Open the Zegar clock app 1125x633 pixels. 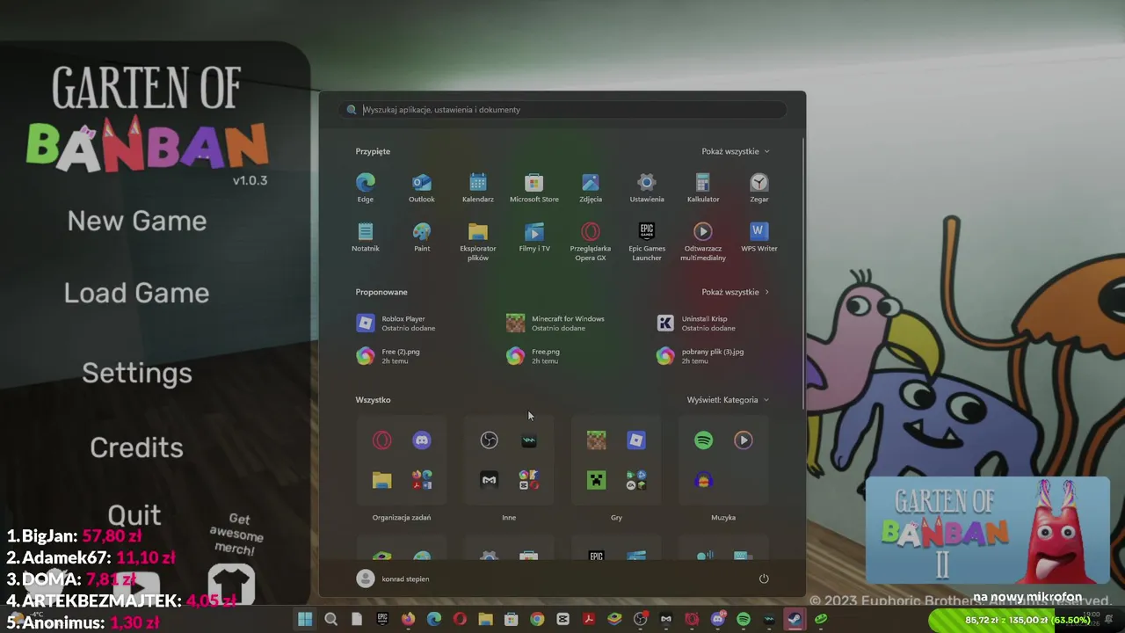759,187
